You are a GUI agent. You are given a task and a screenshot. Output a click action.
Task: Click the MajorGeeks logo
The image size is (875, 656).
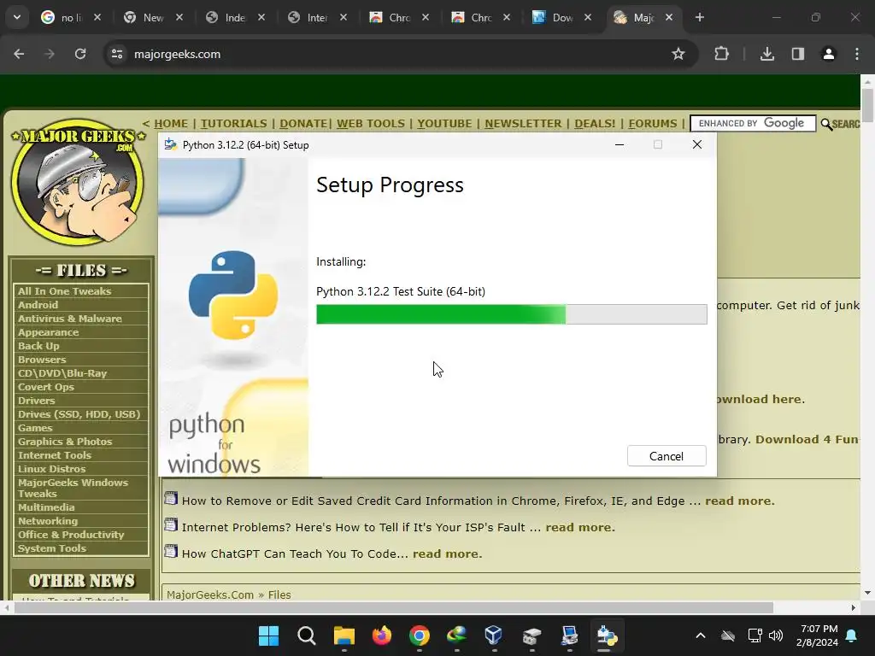coord(78,182)
